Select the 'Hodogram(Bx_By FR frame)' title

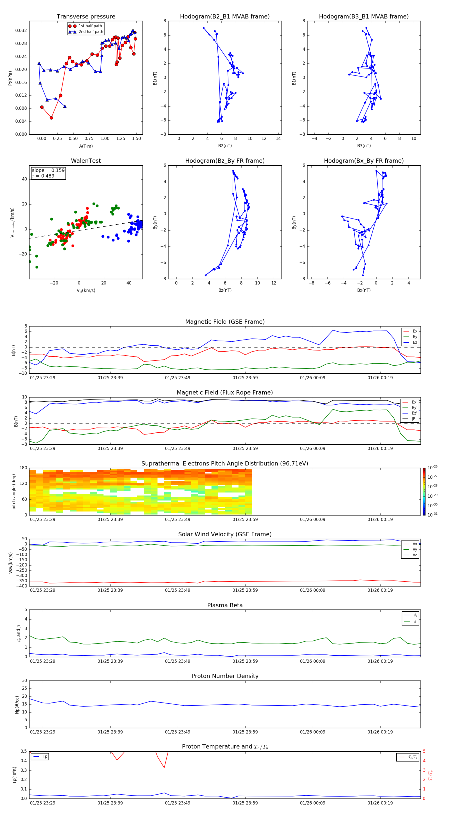click(x=364, y=161)
